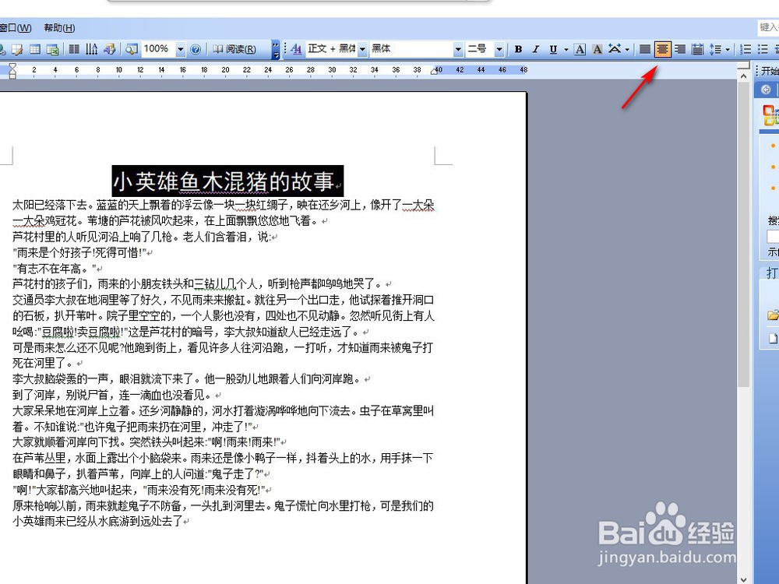Toggle Distributed alignment
Viewport: 779px width, 584px height.
point(697,49)
